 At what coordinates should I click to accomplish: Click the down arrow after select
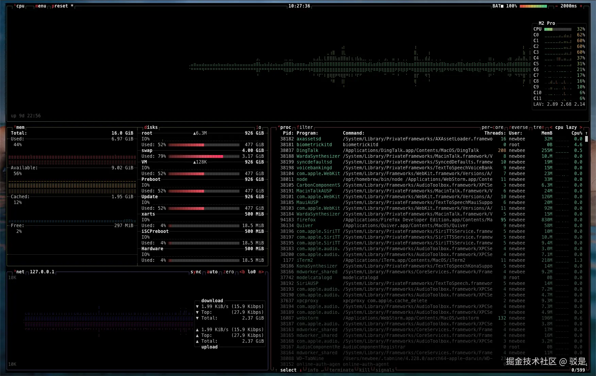[301, 370]
